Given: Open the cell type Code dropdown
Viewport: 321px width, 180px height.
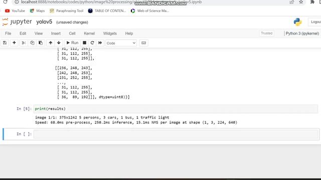Looking at the screenshot, I should click(121, 43).
